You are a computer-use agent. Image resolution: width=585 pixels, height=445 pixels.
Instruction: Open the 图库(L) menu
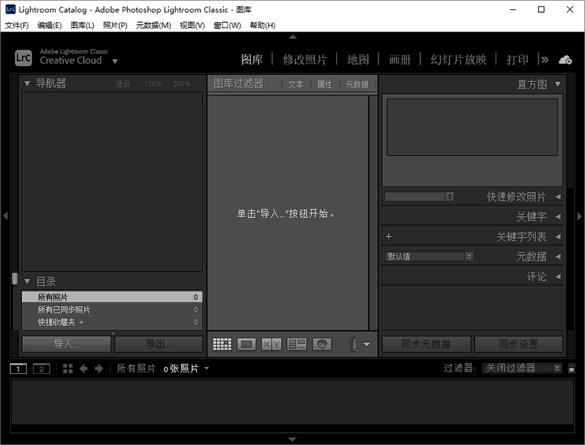tap(83, 26)
